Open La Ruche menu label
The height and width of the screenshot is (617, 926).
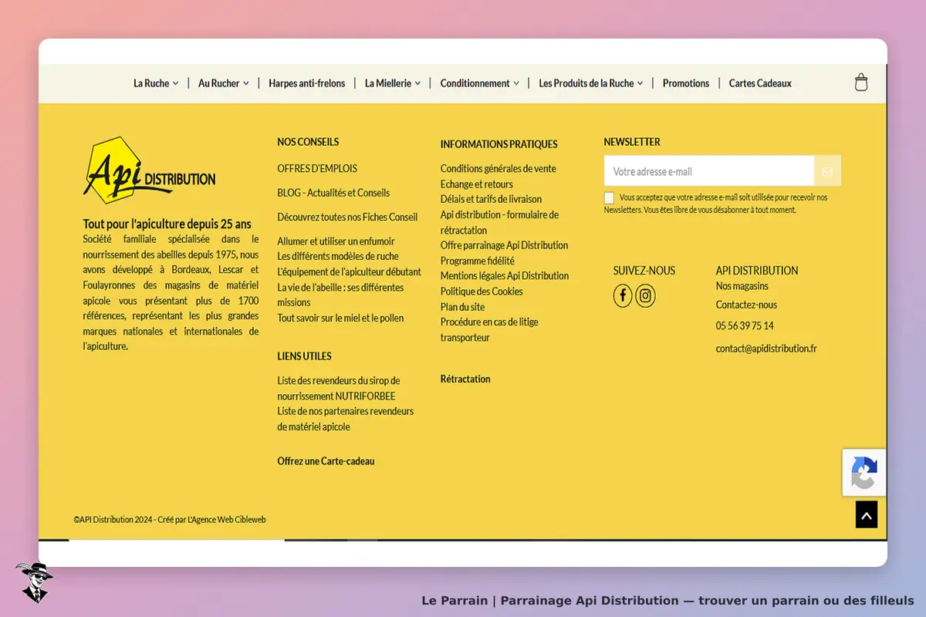click(151, 83)
